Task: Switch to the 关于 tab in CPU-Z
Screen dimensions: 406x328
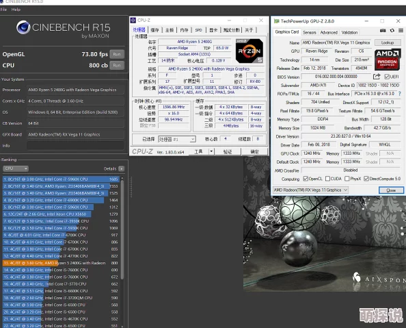Action: point(249,30)
